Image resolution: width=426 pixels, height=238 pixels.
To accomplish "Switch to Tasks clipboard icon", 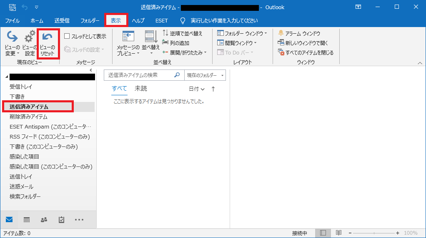I will [61, 220].
